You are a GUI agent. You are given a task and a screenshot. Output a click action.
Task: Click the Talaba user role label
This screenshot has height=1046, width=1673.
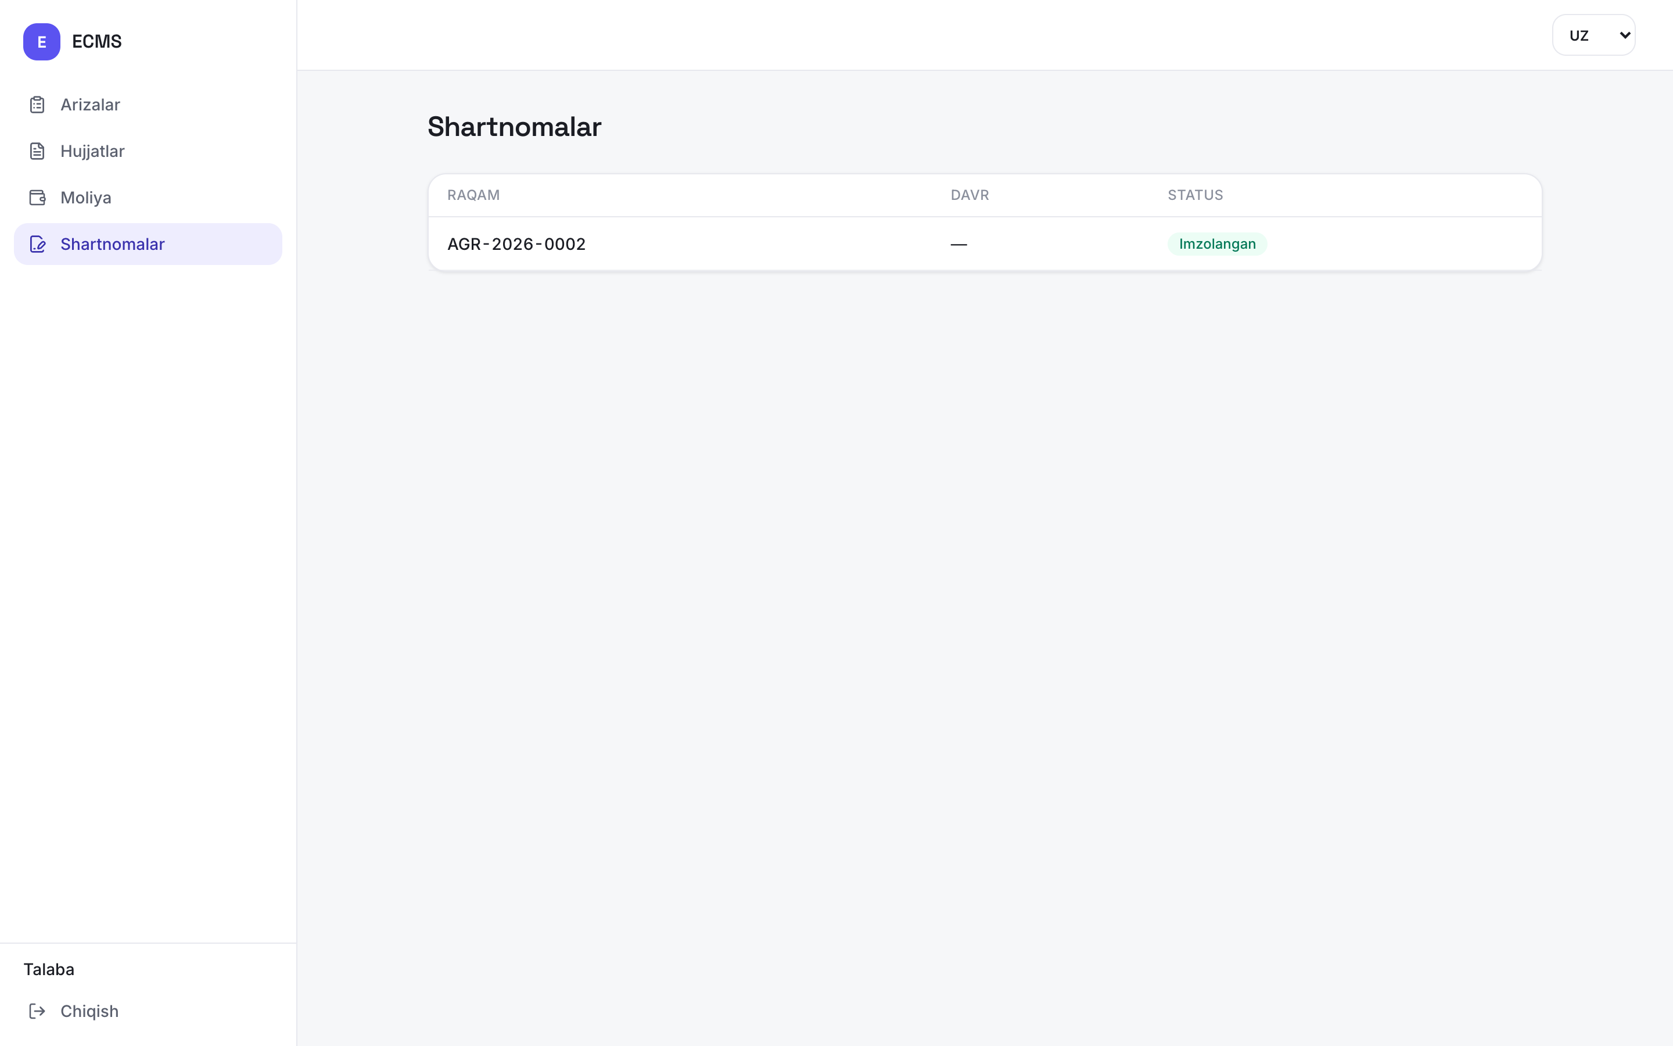pos(49,969)
